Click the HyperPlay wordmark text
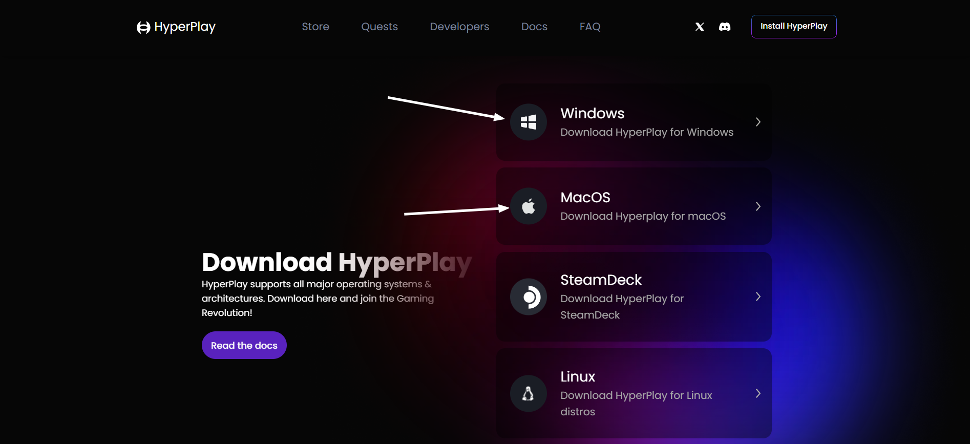Viewport: 970px width, 444px height. (185, 27)
